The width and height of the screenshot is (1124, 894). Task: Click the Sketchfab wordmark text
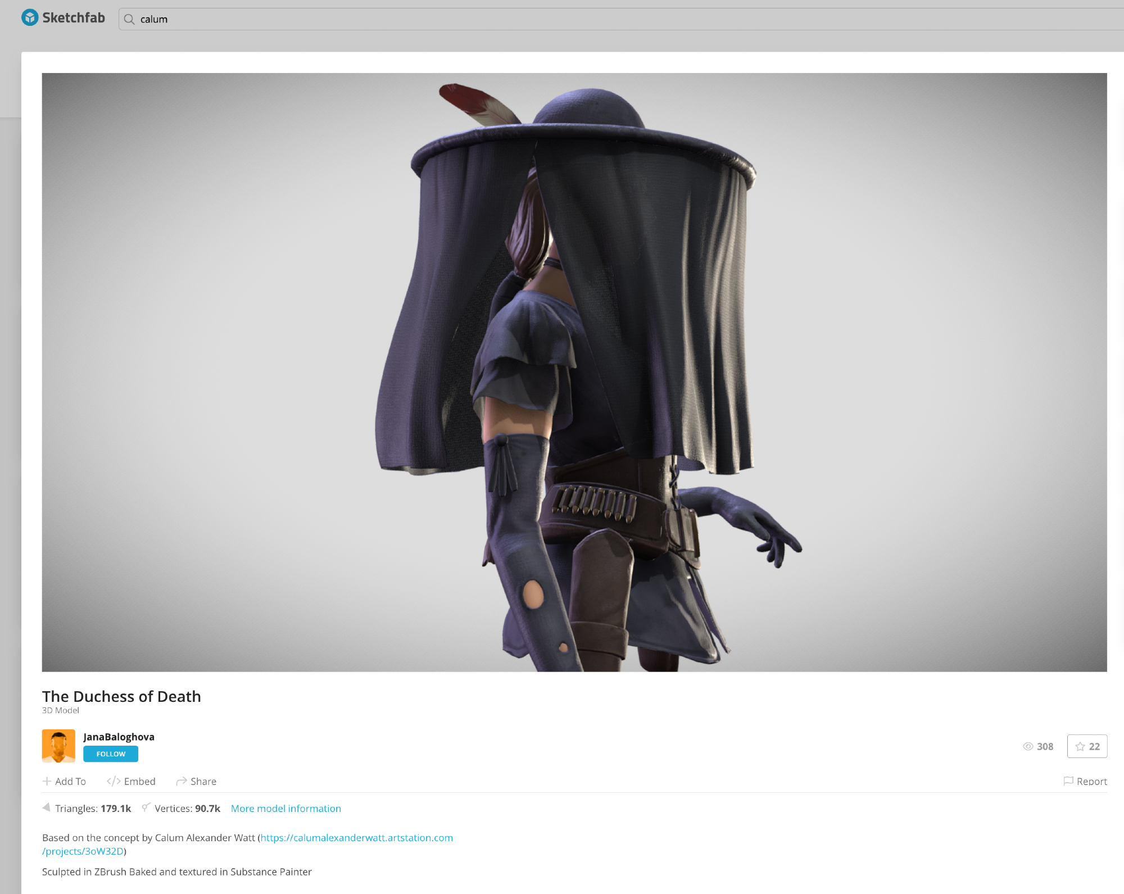click(x=74, y=18)
